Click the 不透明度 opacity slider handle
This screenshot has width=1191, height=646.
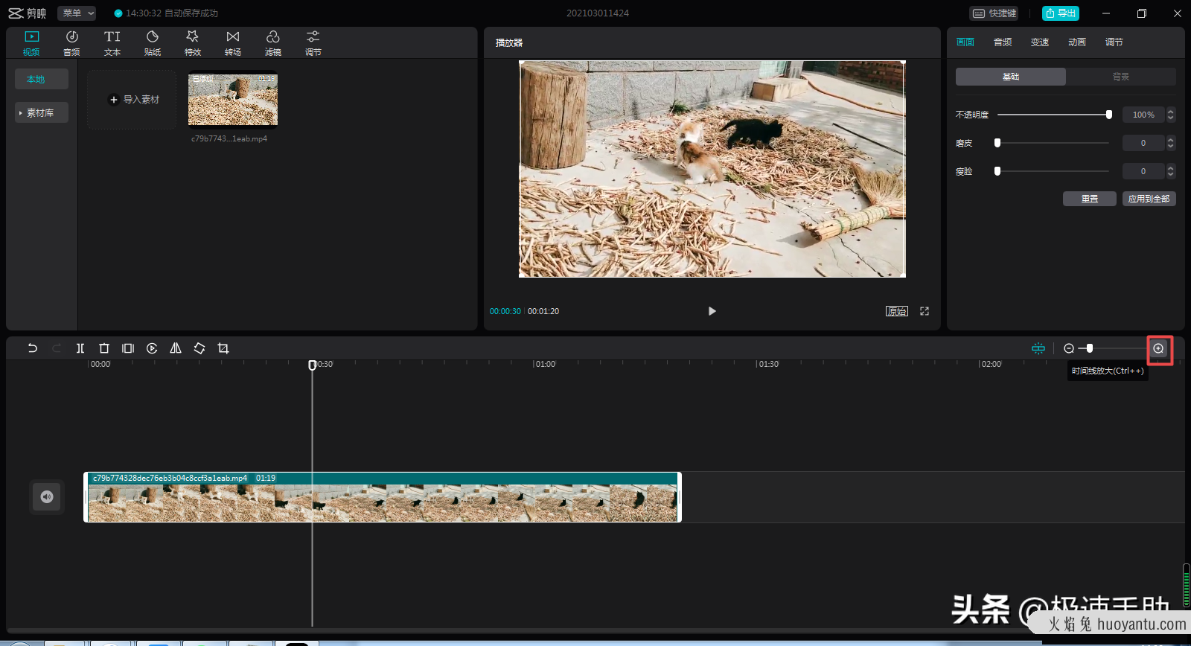[1109, 115]
